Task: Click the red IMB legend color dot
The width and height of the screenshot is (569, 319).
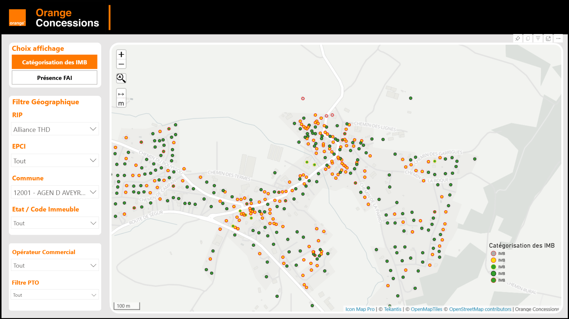Action: [x=493, y=253]
